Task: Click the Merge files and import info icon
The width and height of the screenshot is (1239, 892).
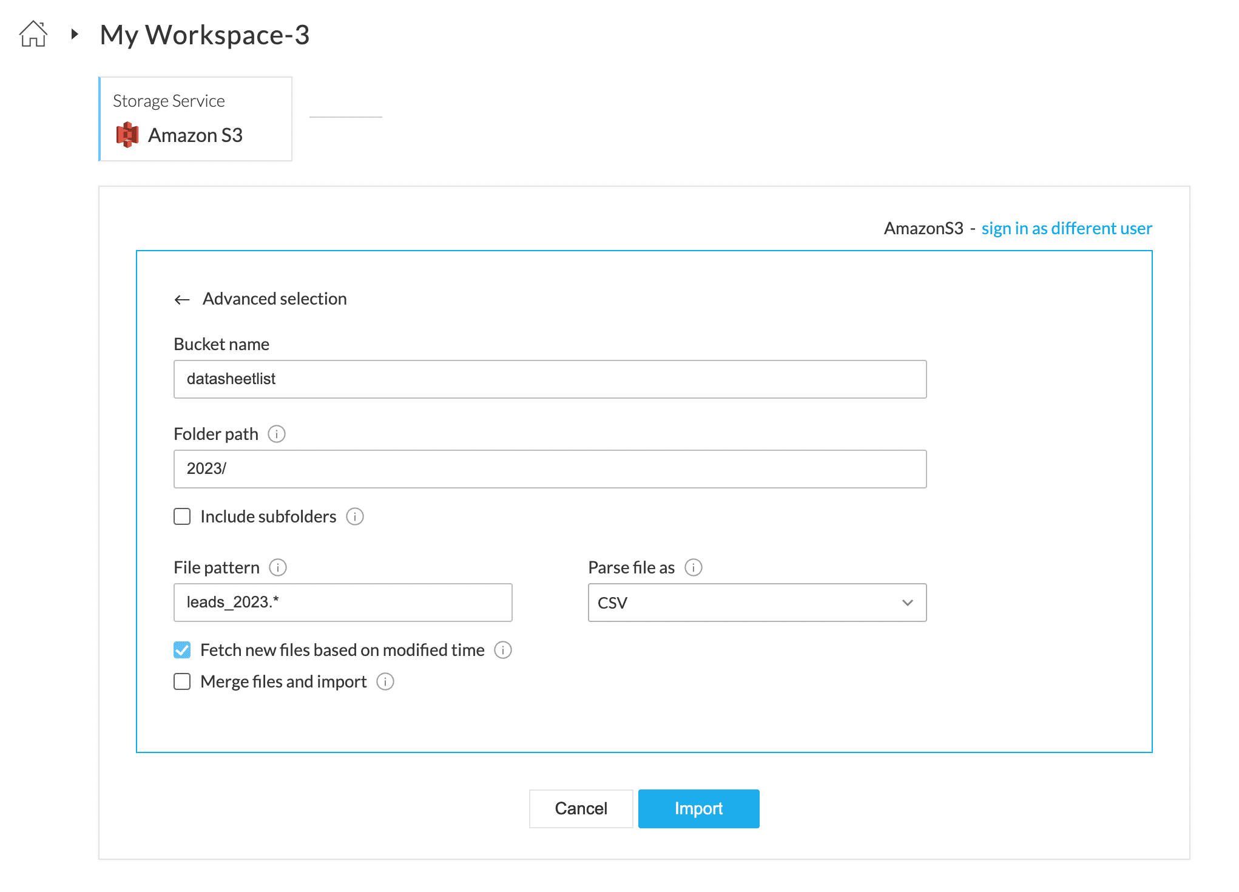Action: coord(385,682)
